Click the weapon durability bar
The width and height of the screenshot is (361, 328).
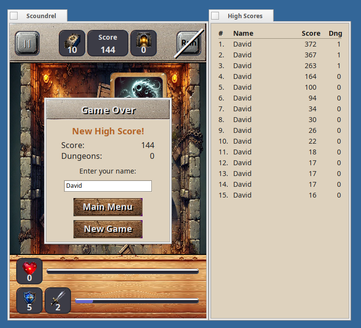137,301
